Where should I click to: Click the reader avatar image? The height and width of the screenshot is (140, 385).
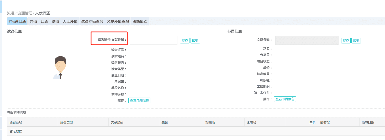point(60,68)
